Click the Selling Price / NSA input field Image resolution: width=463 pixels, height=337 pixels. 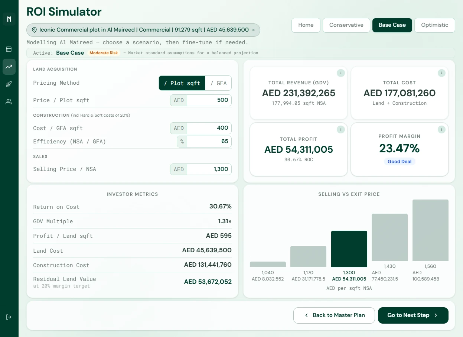(209, 169)
